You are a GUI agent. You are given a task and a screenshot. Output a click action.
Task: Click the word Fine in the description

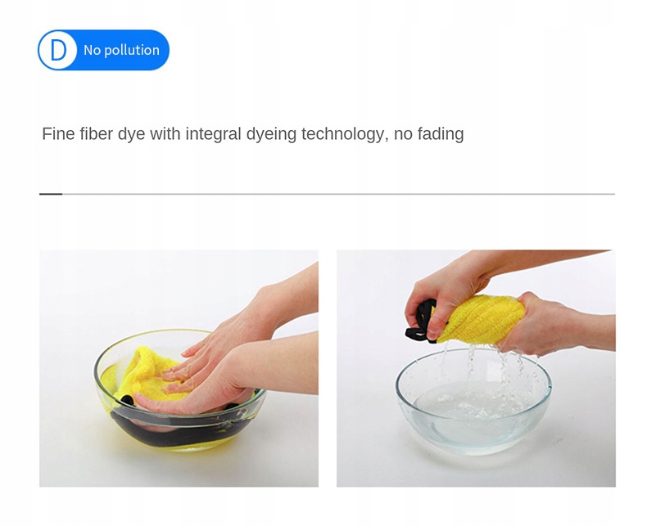58,134
